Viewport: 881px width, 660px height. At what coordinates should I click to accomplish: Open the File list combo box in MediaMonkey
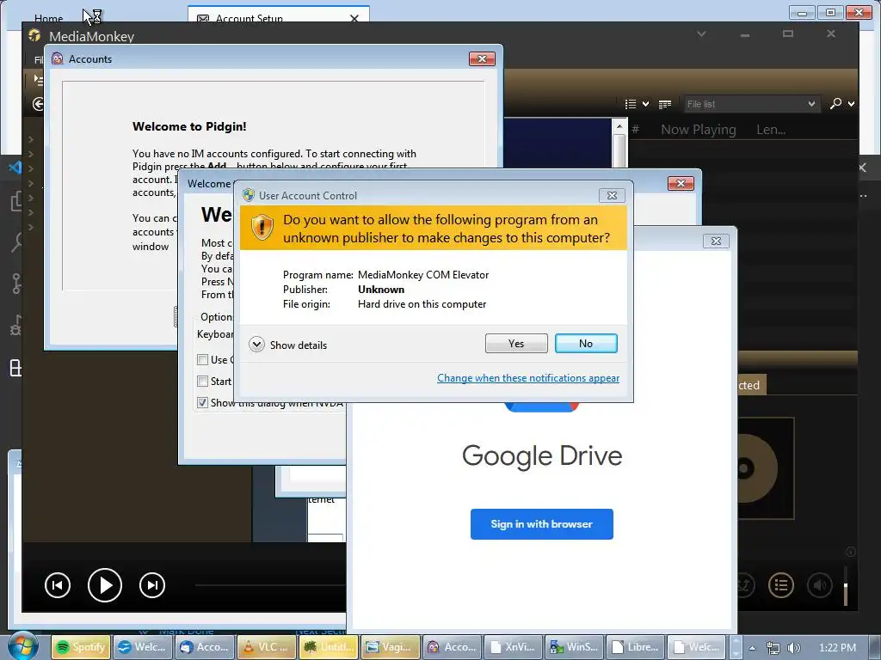[751, 104]
